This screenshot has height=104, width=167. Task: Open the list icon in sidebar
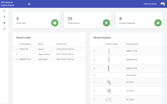click(4, 29)
